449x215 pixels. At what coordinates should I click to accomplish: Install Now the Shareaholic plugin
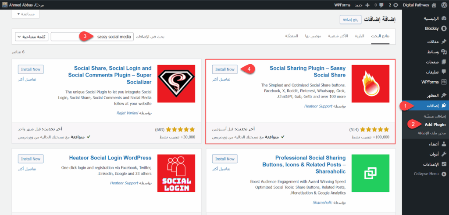(225, 159)
